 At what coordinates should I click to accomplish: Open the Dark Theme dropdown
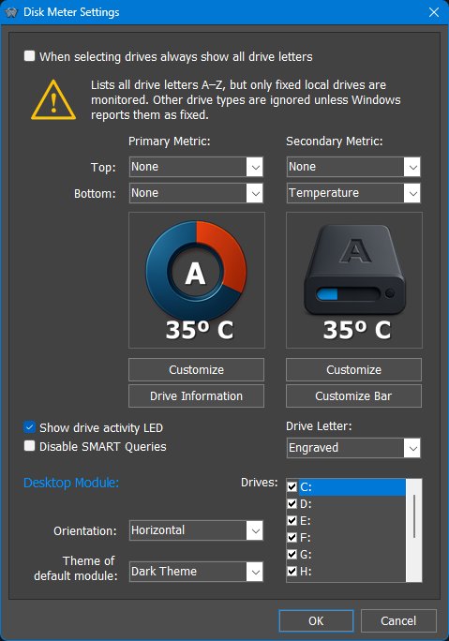point(196,572)
